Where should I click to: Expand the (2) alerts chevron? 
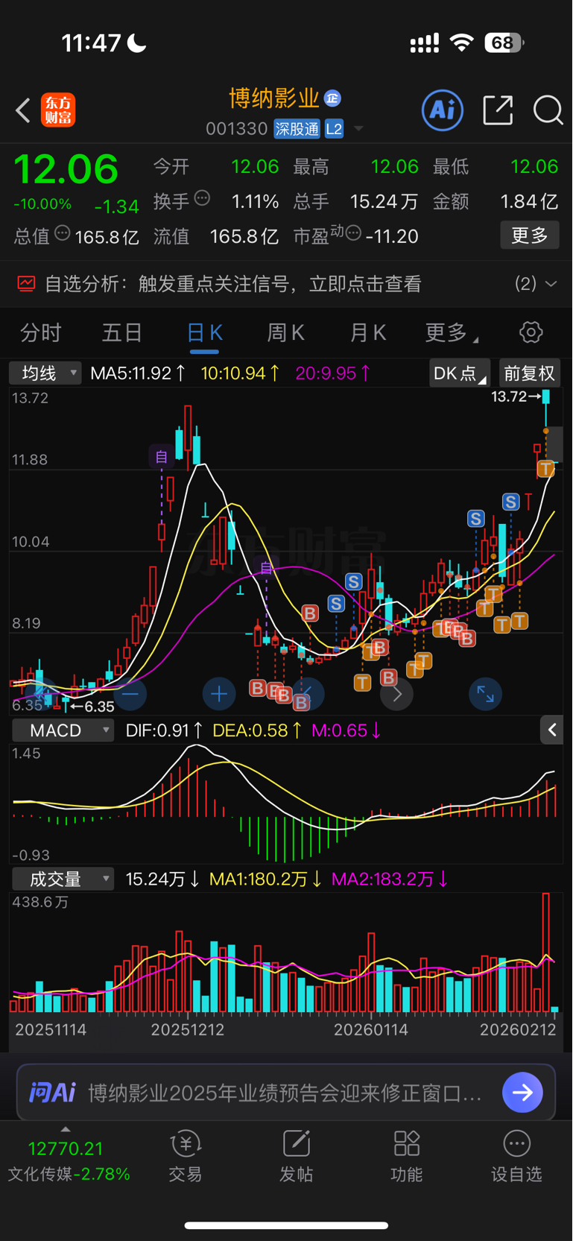551,284
